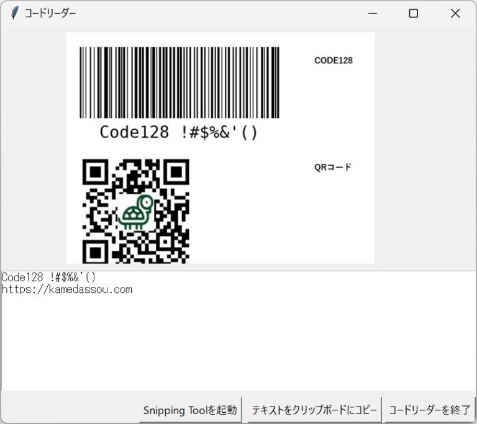477x424 pixels.
Task: Click the https://kamedassou.com text in output
Action: coord(67,289)
